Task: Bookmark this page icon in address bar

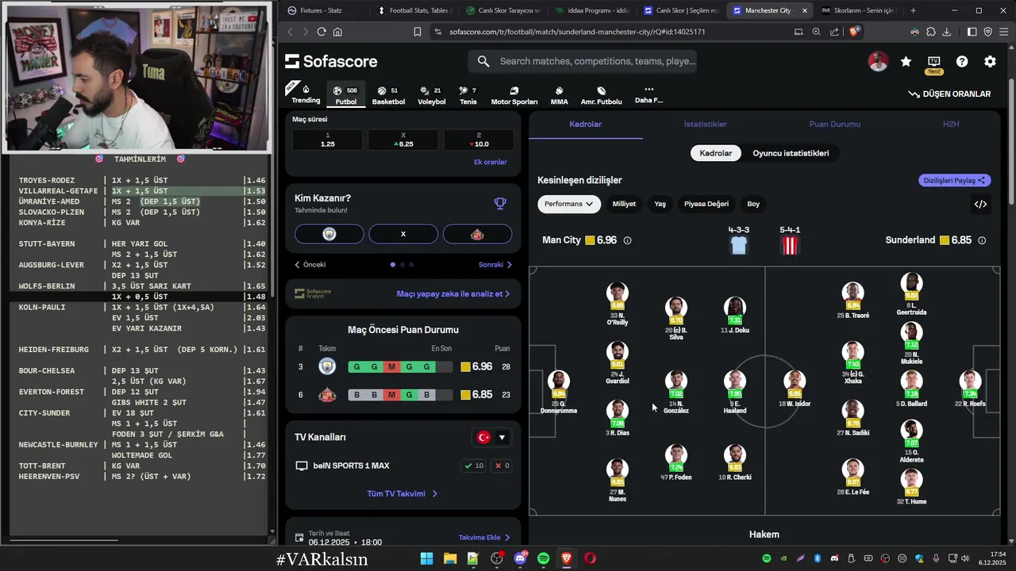Action: [418, 32]
